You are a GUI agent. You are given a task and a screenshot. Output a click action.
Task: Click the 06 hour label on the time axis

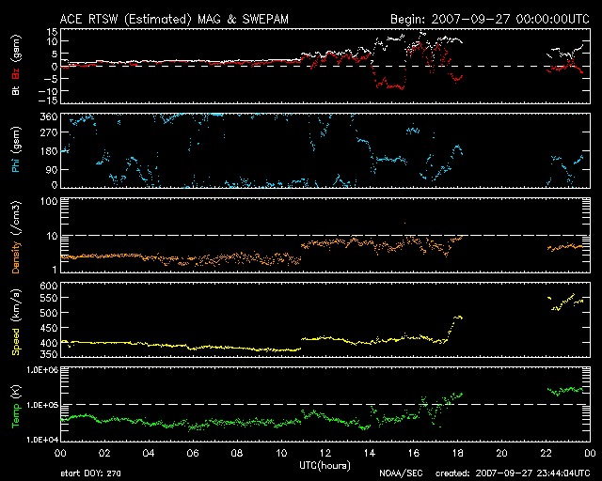(x=193, y=454)
